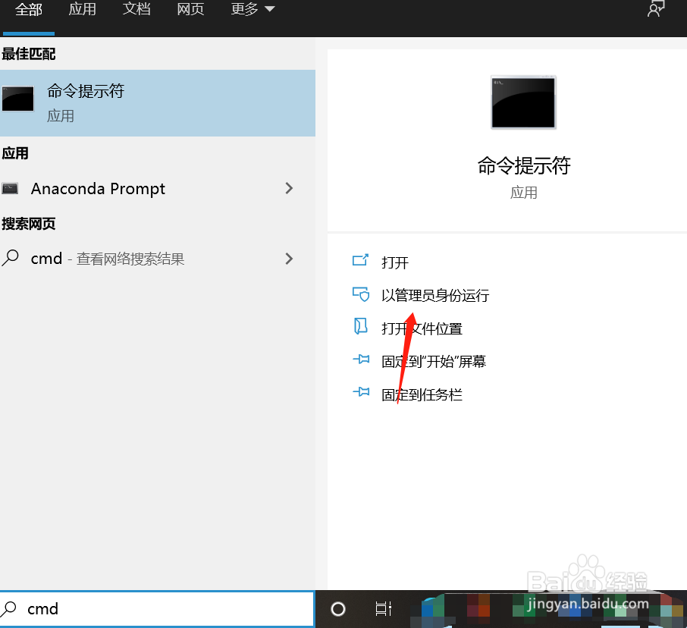Choose 打开文件位置
This screenshot has width=687, height=628.
pyautogui.click(x=422, y=328)
